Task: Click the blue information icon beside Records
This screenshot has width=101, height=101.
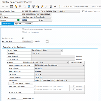Action: 47,41
